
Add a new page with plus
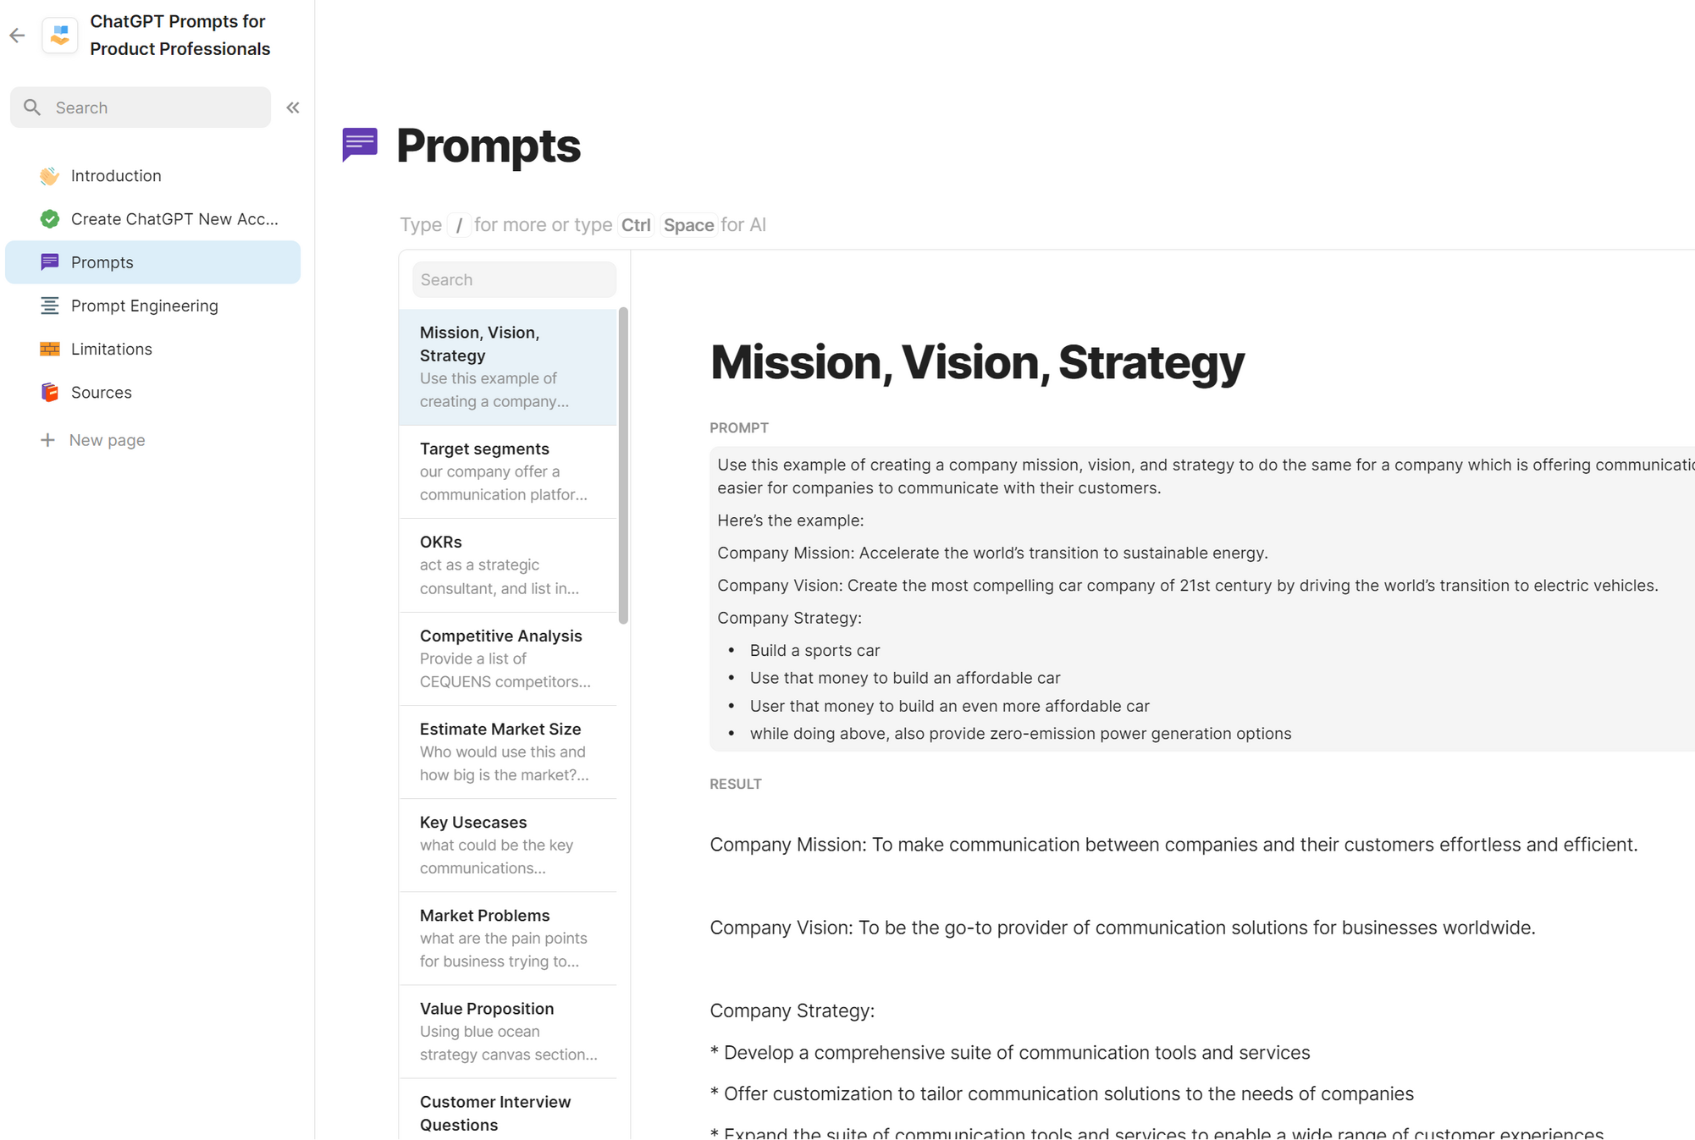click(48, 440)
